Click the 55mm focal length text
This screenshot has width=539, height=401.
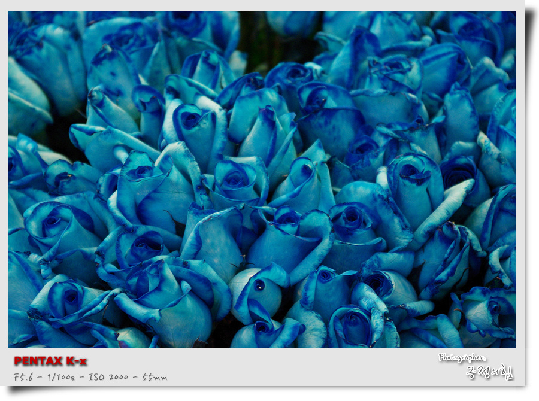pos(155,377)
